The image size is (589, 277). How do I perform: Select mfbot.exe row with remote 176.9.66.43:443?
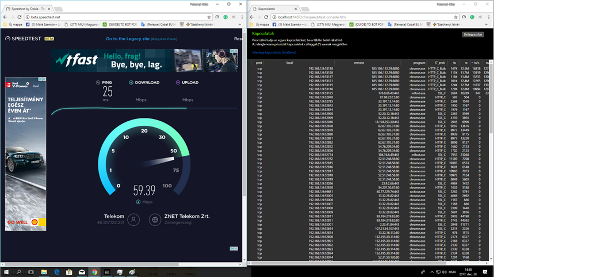pyautogui.click(x=370, y=93)
